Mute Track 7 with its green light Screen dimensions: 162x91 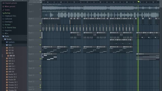click(40, 52)
